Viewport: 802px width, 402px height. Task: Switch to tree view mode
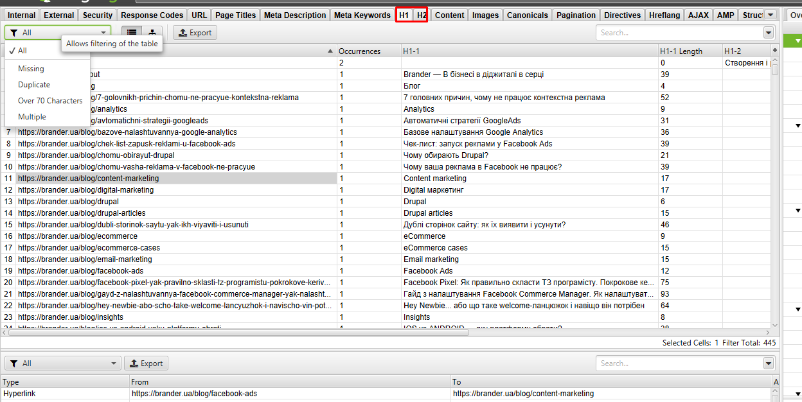152,32
